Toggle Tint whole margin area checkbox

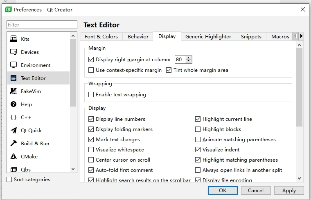tap(169, 70)
